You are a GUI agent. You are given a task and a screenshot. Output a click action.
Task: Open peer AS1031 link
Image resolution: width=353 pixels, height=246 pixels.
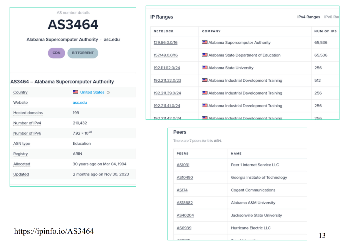coord(183,165)
